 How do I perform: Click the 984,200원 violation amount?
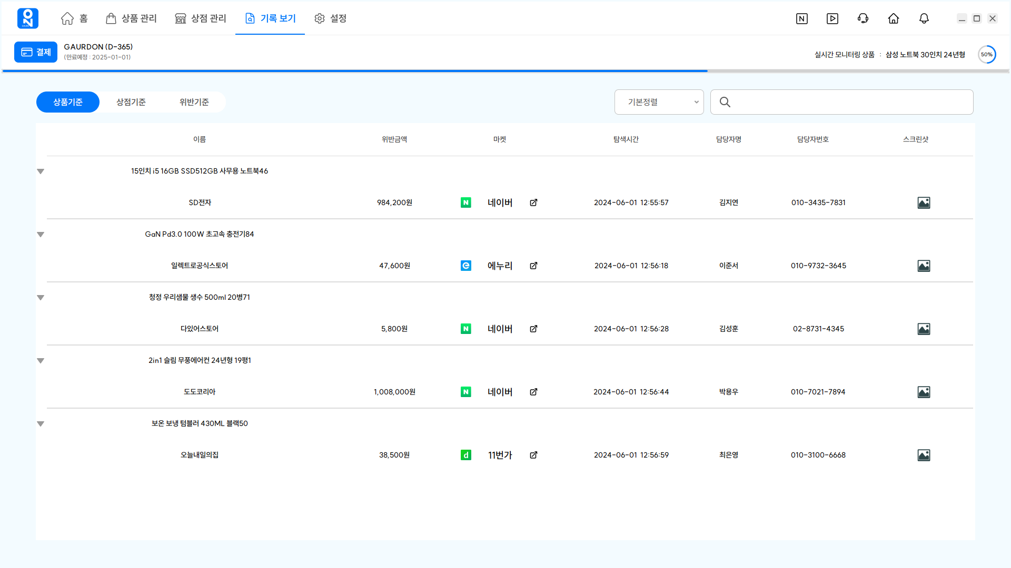(x=394, y=202)
